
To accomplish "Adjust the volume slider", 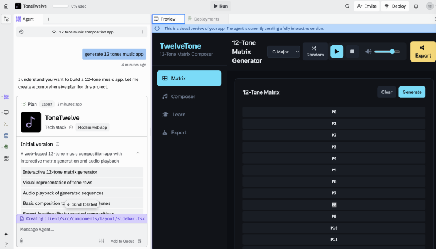I will [387, 52].
